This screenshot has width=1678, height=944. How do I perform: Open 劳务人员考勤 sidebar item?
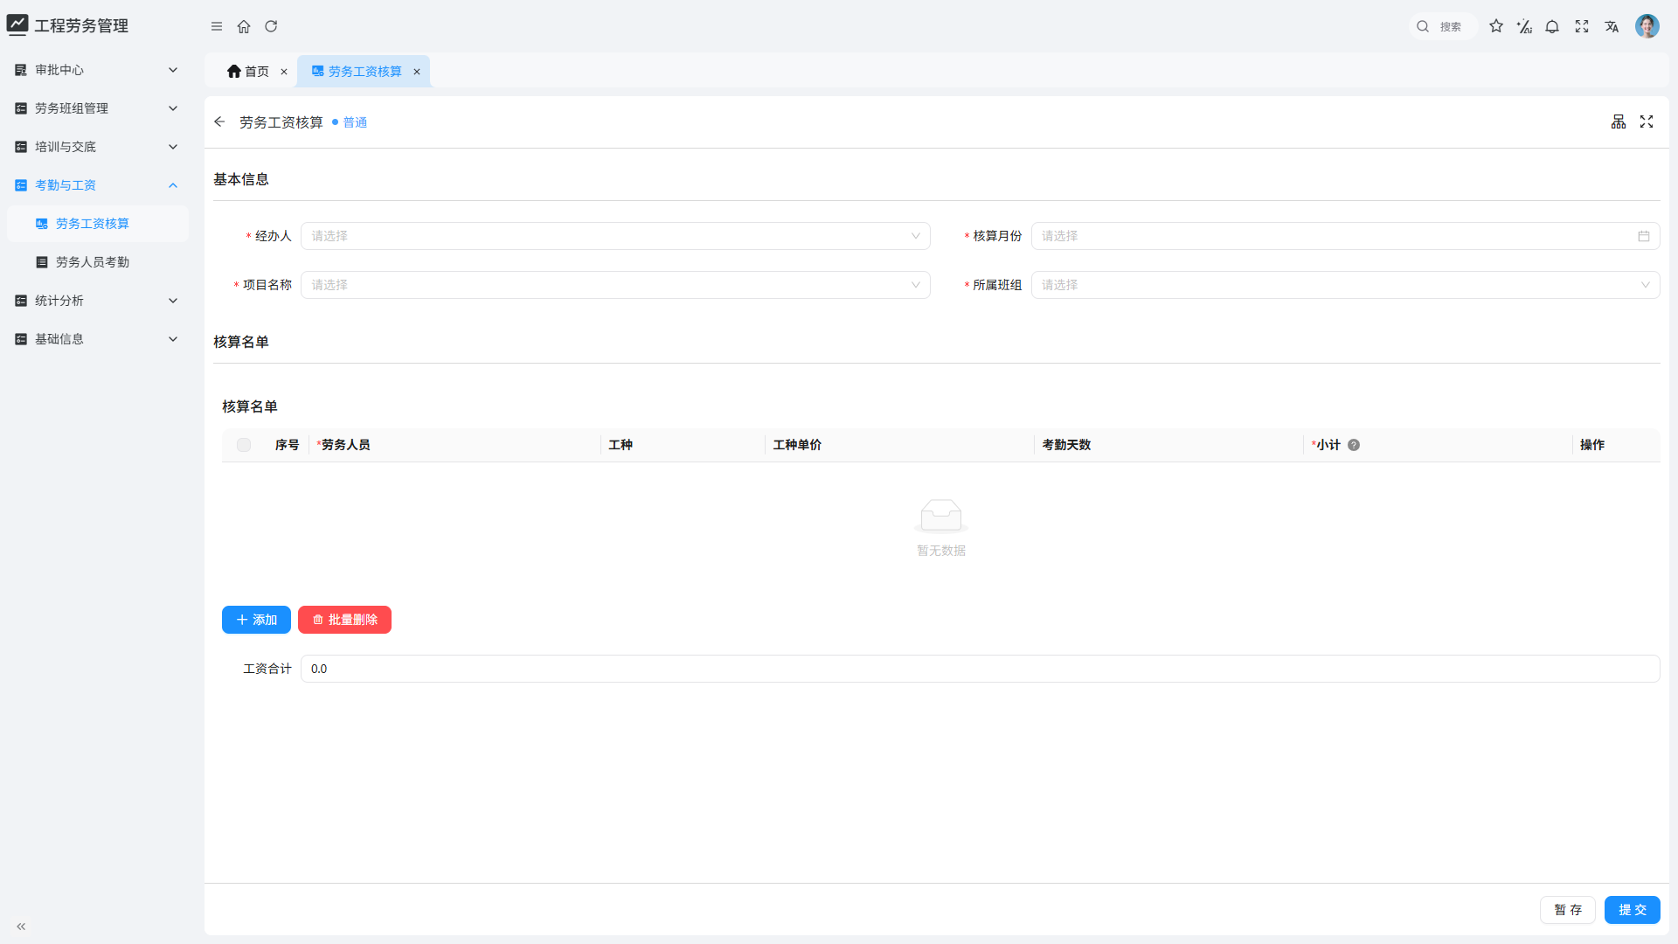click(x=98, y=262)
